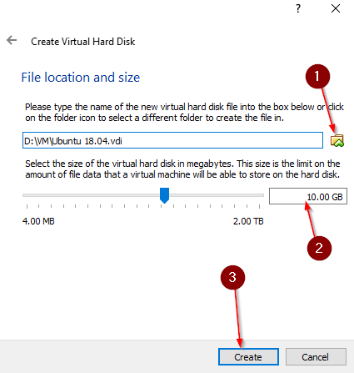354x373 pixels.
Task: Click the Create Virtual Hard Disk title
Action: pos(82,42)
